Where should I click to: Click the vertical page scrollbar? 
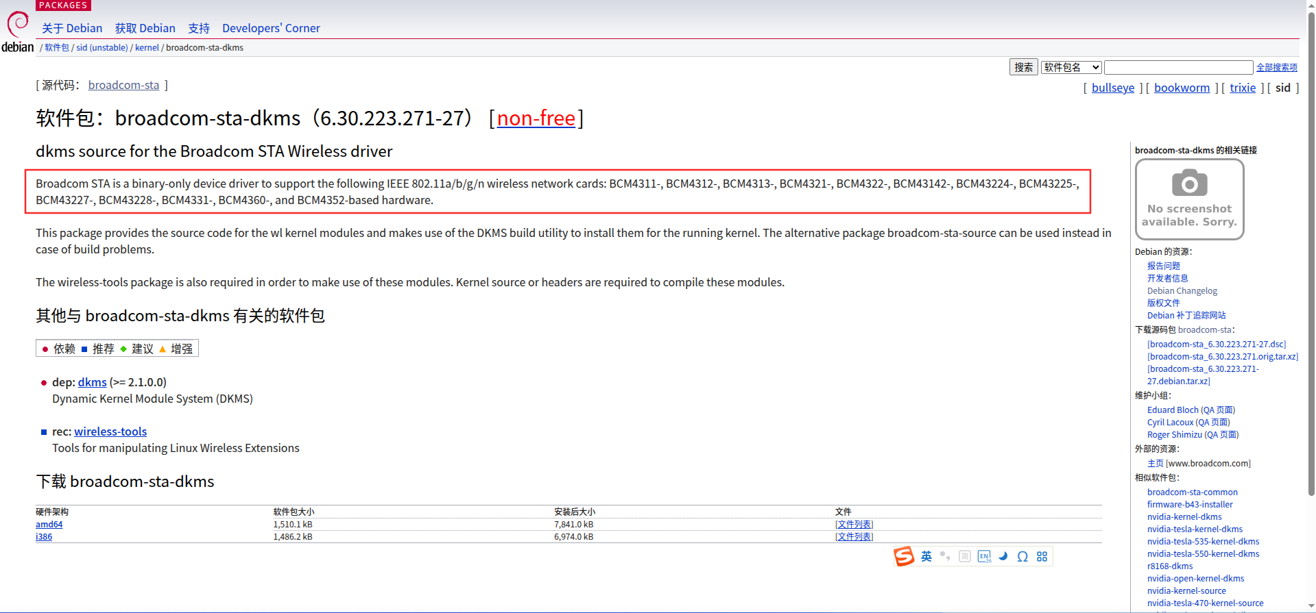click(1311, 253)
